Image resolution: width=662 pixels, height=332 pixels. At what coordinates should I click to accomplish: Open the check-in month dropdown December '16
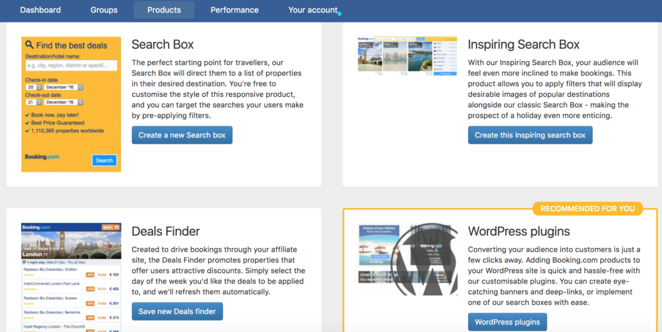[x=63, y=87]
